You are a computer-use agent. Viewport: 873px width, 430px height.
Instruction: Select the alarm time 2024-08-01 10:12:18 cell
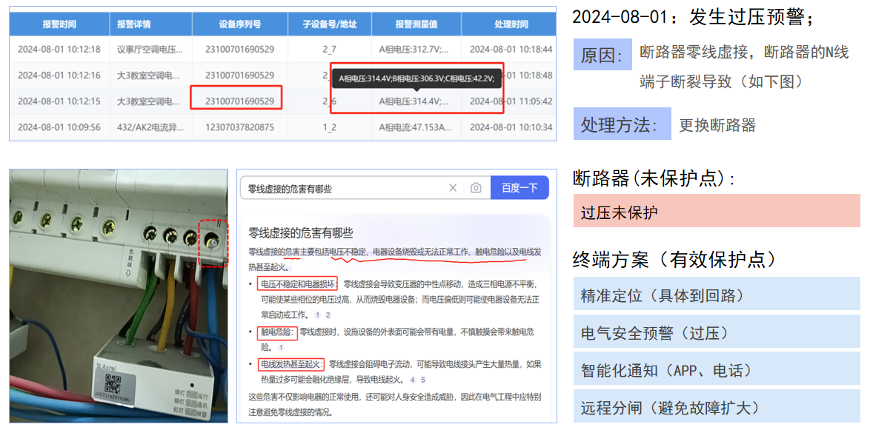point(59,49)
